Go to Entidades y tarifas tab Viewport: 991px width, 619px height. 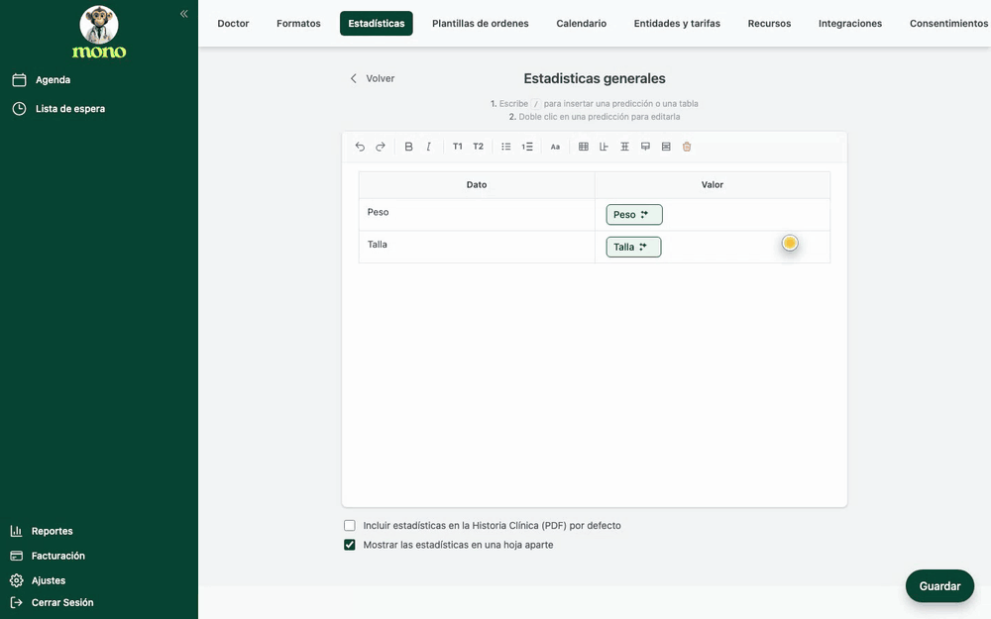[x=677, y=24]
